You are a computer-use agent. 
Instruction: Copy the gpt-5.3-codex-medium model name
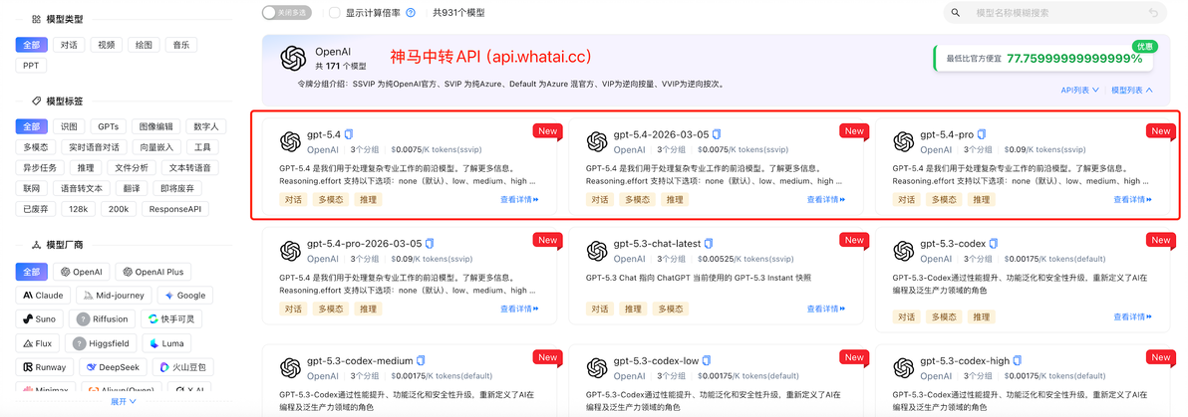(421, 360)
